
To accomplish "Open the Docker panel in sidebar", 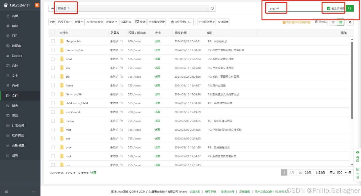I will pos(17,56).
